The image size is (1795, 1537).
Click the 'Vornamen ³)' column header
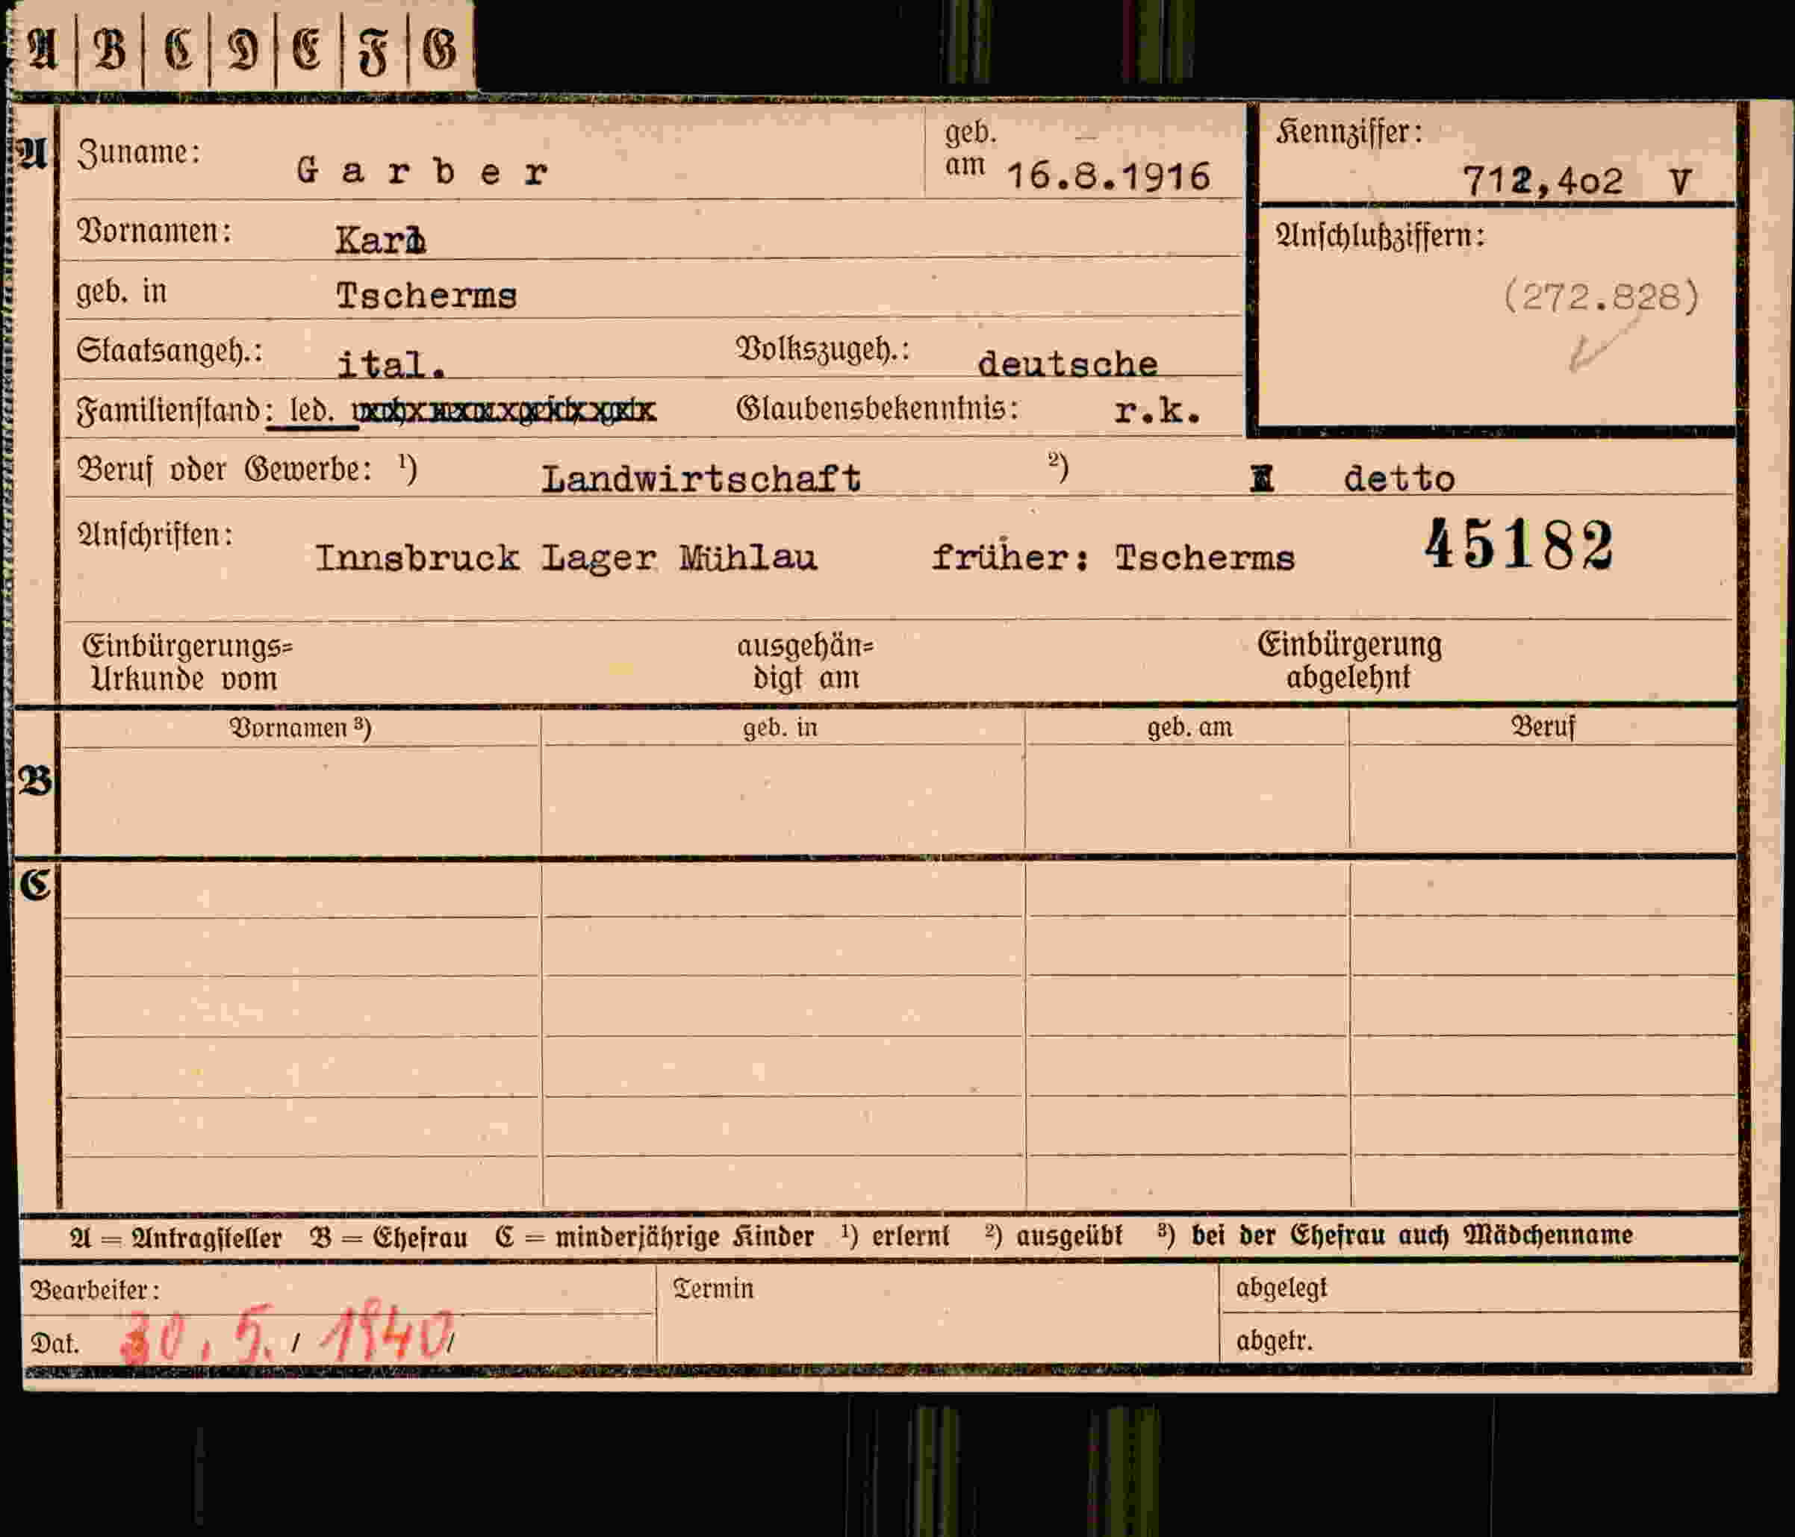[301, 729]
